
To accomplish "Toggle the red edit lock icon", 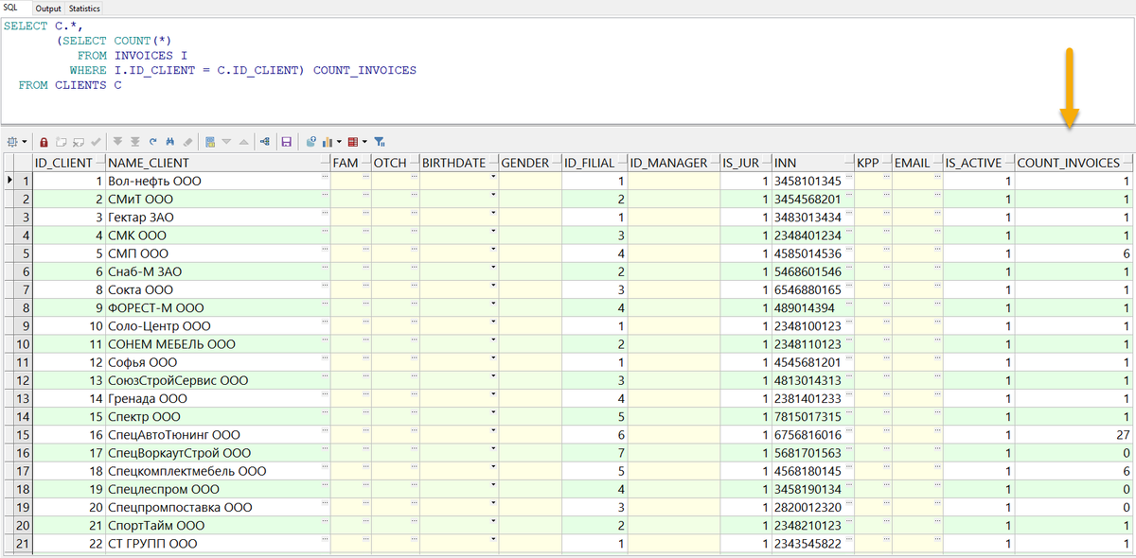I will (44, 142).
